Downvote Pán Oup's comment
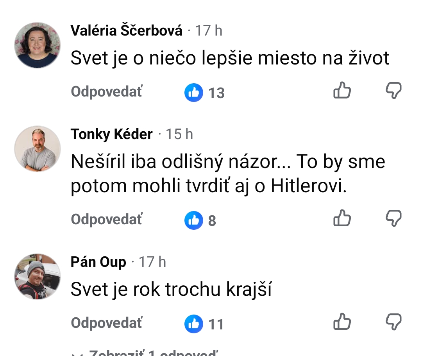Viewport: 422px width, 356px height. pyautogui.click(x=393, y=321)
